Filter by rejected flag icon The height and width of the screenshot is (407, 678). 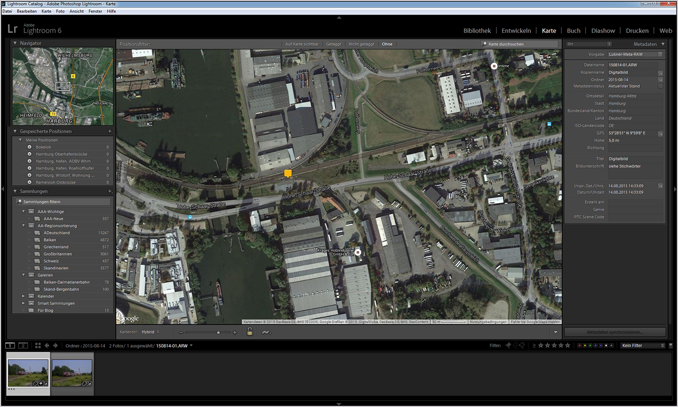(x=522, y=345)
